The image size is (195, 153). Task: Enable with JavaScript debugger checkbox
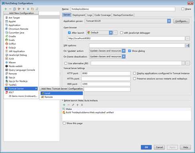click(x=121, y=33)
